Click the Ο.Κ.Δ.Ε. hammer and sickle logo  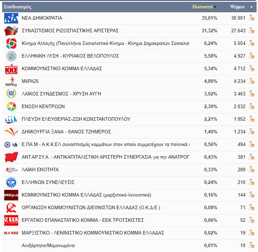[x=11, y=208]
